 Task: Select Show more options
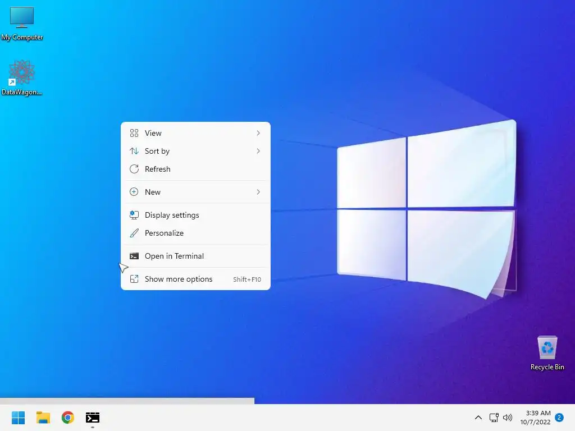tap(195, 279)
